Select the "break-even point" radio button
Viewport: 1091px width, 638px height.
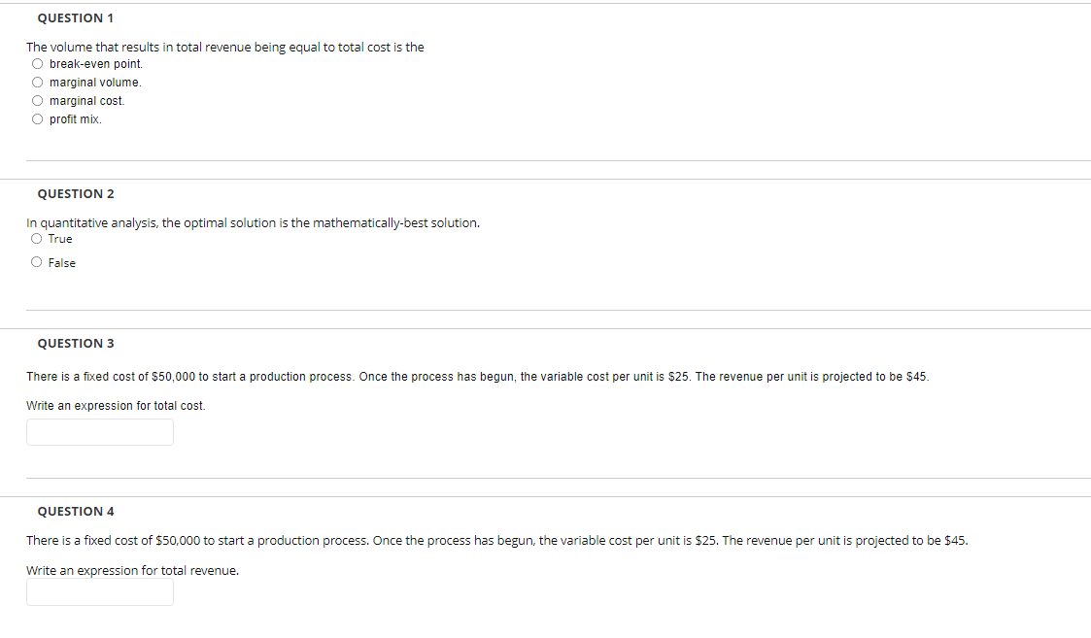(x=37, y=64)
